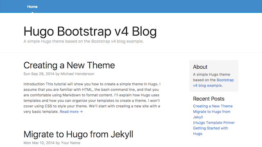Viewport: 262px width, 147px height.
Task: Click the author text Your Name
Action: tap(70, 143)
